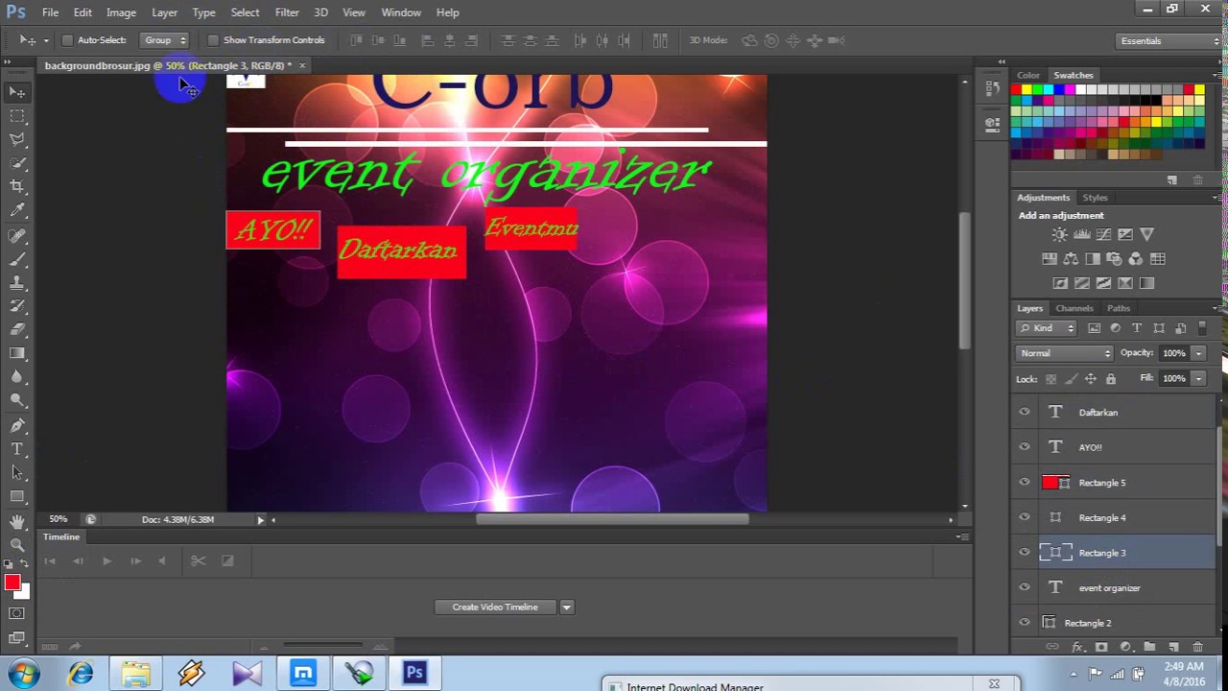
Task: Select the Eraser tool
Action: click(17, 329)
